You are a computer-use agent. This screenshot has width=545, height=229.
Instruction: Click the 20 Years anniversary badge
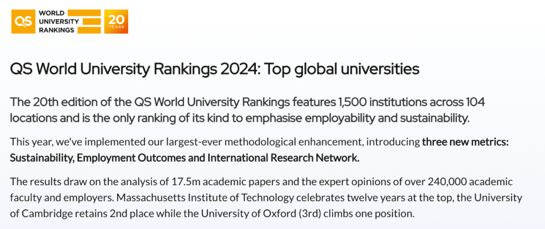[116, 21]
